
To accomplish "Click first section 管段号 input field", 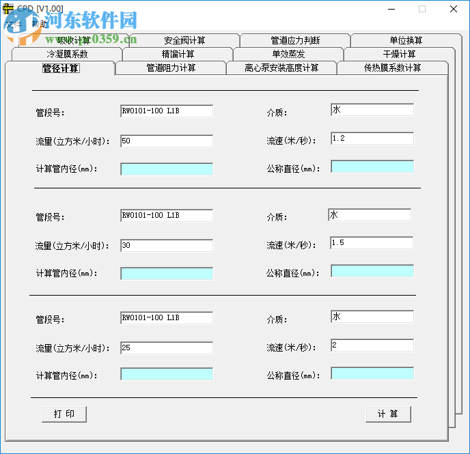I will pyautogui.click(x=167, y=111).
